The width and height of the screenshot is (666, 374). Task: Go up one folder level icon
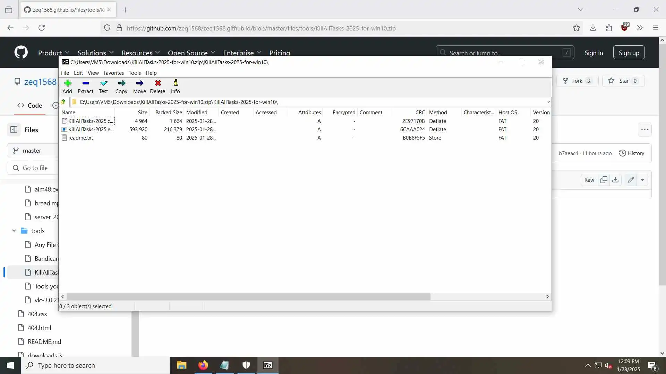(x=63, y=102)
